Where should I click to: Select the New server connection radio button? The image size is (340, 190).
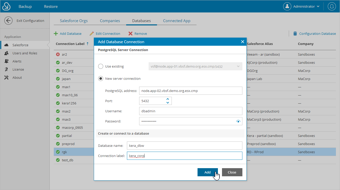point(101,78)
